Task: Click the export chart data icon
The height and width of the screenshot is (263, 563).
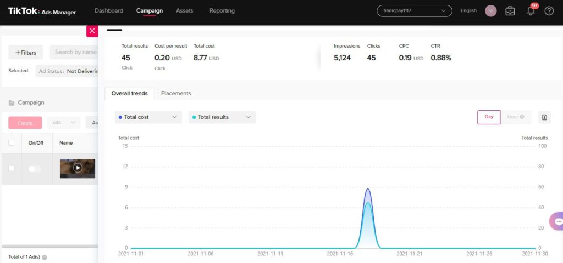Action: (x=544, y=117)
